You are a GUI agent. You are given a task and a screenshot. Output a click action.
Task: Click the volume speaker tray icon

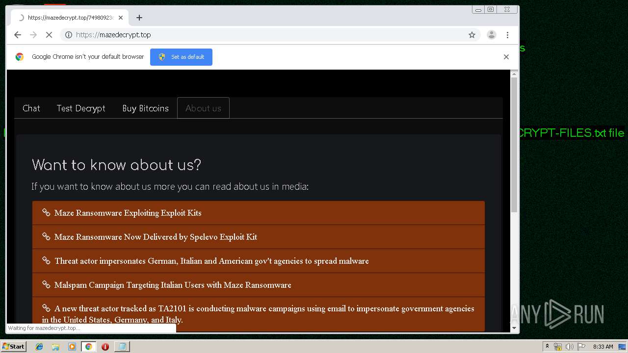(x=570, y=347)
